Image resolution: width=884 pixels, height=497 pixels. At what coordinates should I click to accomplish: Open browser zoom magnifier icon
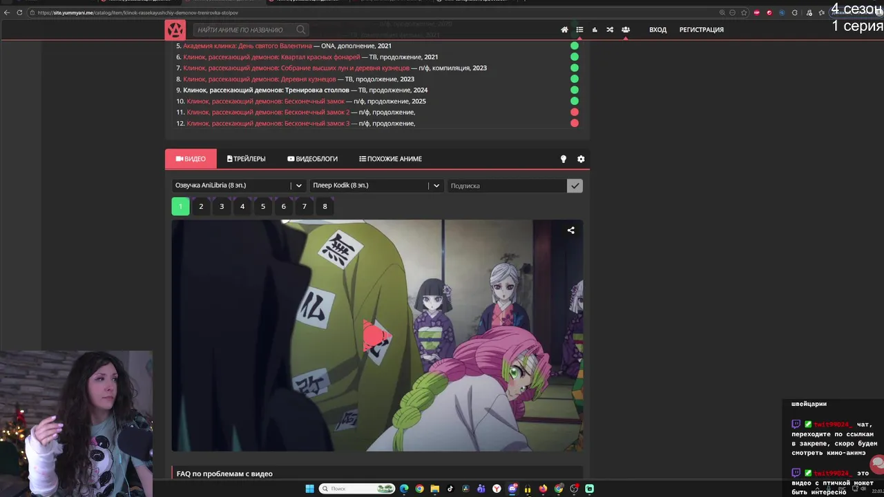tap(722, 12)
